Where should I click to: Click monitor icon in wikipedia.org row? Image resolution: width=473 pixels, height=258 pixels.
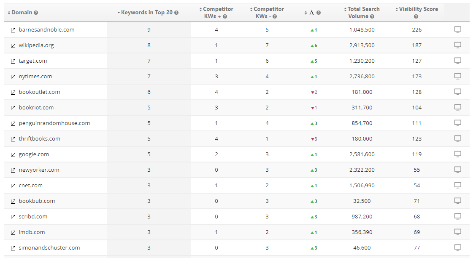coord(458,45)
